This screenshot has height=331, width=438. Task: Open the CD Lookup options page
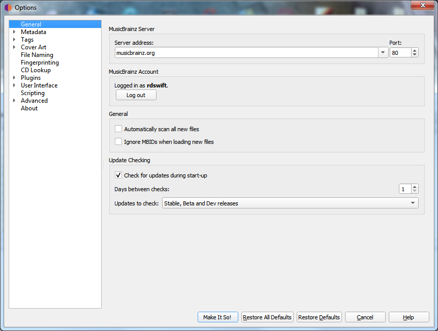pos(36,70)
